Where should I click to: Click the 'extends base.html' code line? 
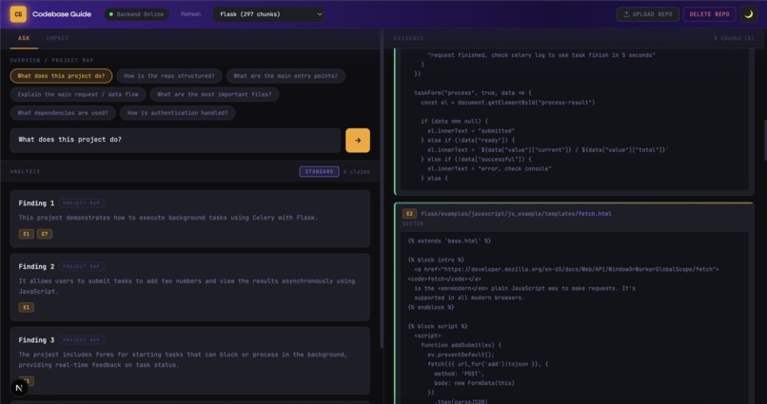point(449,240)
